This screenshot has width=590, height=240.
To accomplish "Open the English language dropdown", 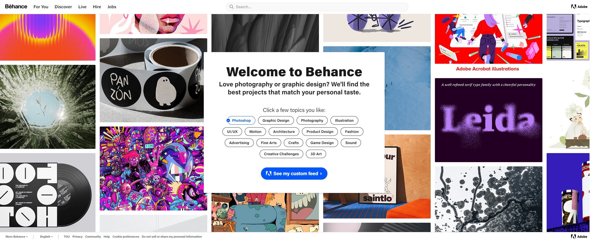I will [46, 237].
